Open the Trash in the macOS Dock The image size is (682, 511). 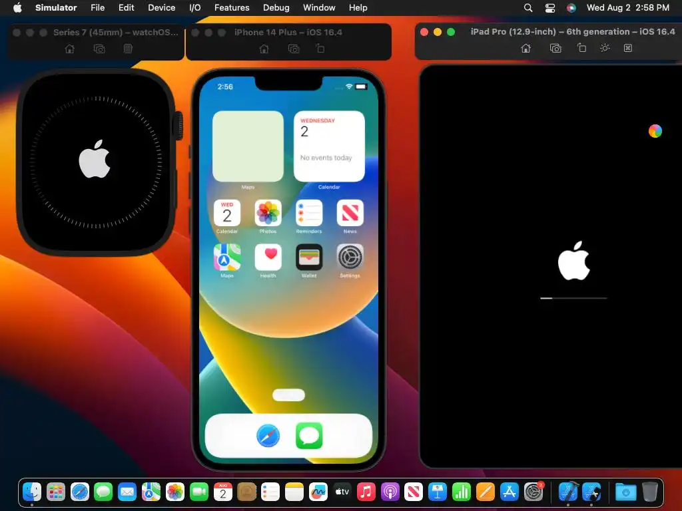click(650, 492)
